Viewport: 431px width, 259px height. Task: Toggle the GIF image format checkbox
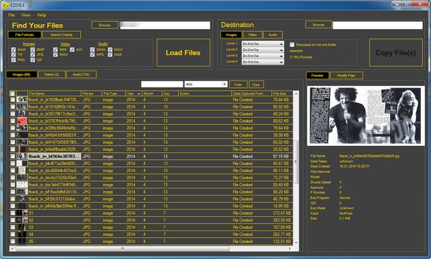click(32, 60)
